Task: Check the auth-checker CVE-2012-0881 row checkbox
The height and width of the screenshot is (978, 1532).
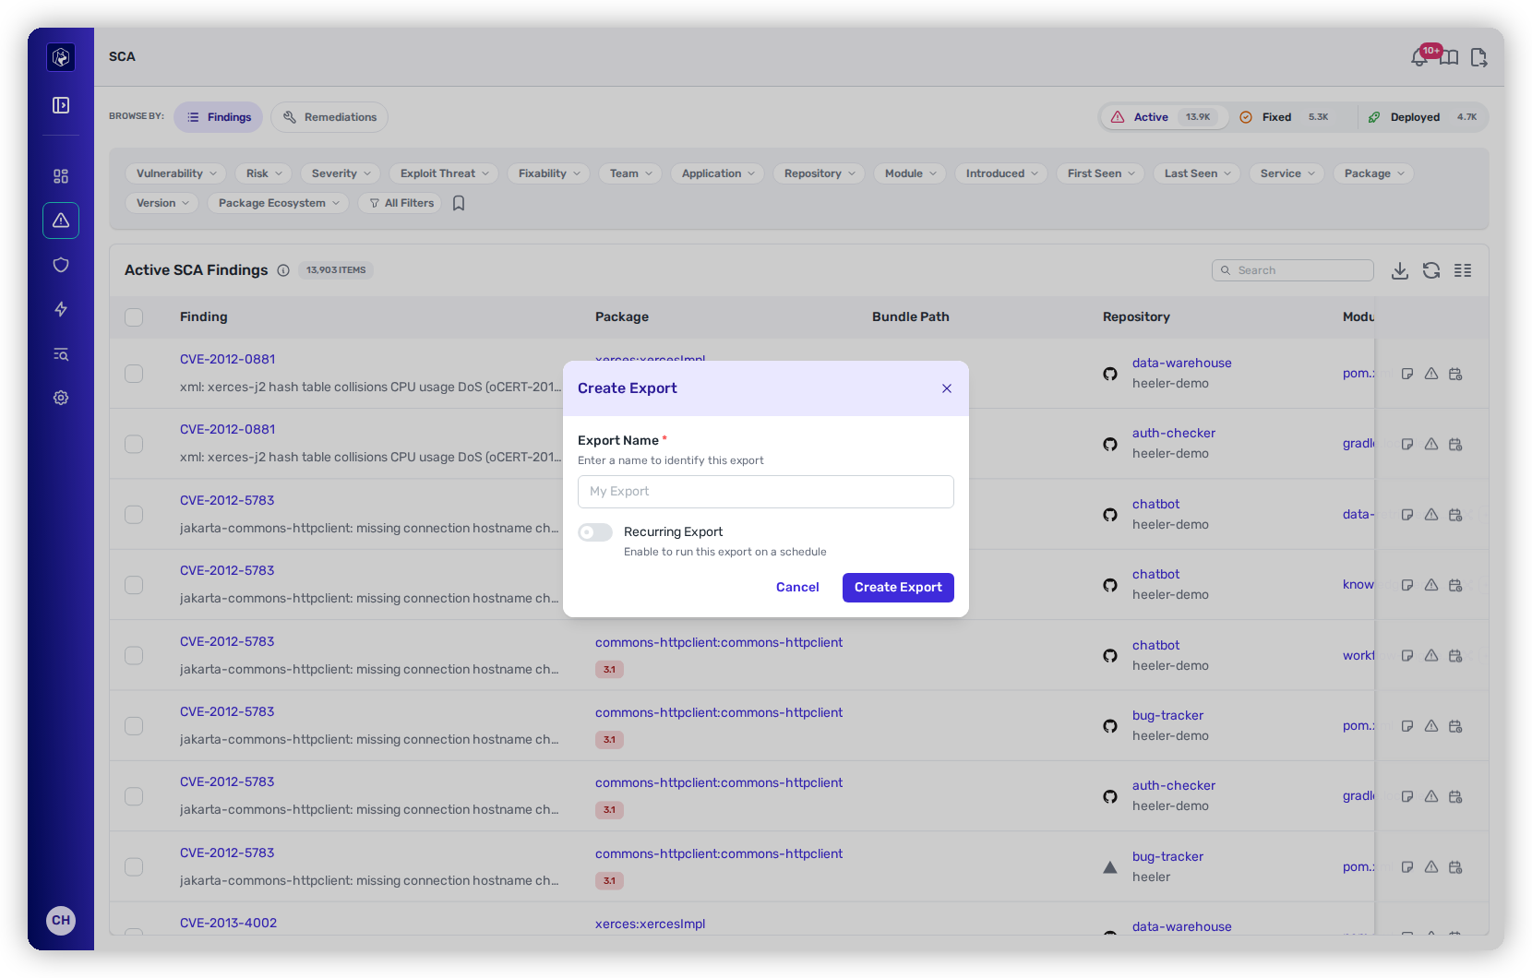Action: 134,444
